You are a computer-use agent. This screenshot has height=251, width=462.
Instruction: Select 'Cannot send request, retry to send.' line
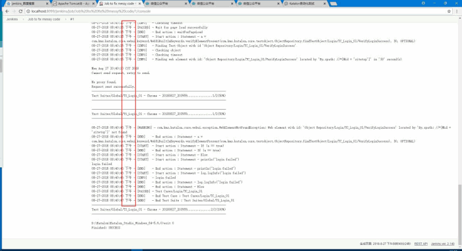(121, 73)
